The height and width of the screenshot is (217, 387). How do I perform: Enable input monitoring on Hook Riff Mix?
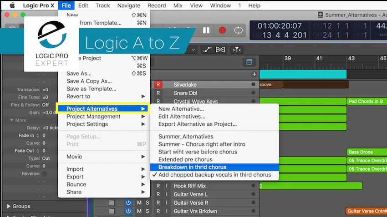166,186
